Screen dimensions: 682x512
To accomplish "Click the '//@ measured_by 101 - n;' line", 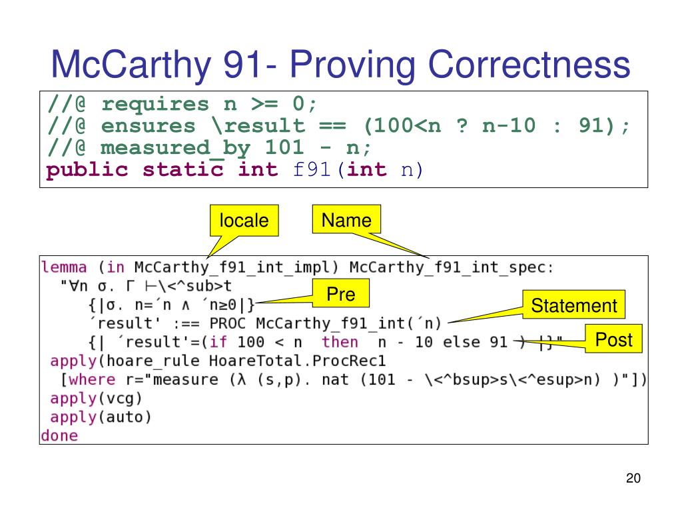I will coord(209,148).
